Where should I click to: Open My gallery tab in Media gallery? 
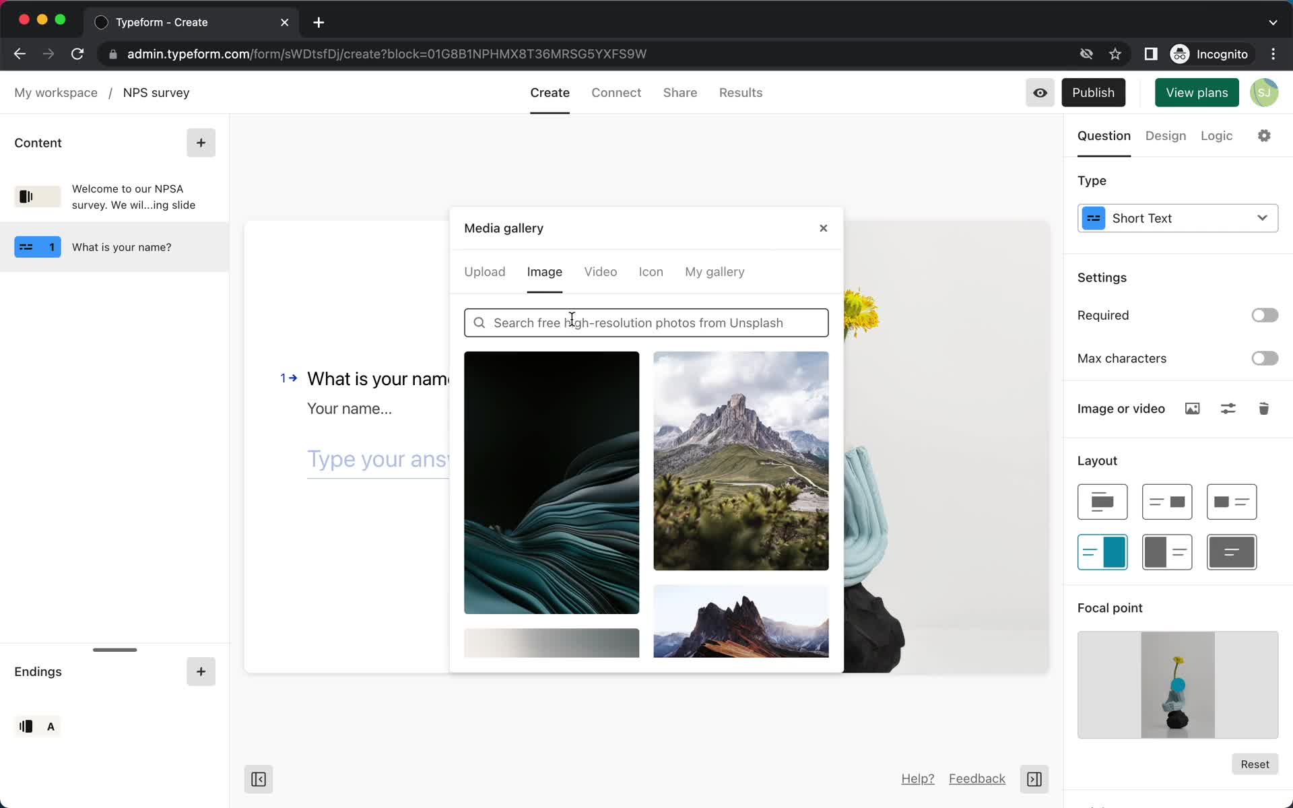tap(714, 271)
